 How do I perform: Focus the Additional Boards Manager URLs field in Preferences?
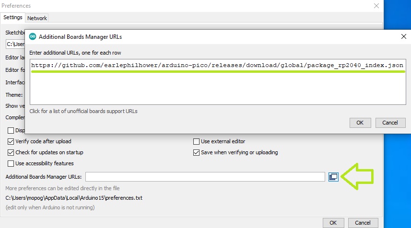pos(205,177)
